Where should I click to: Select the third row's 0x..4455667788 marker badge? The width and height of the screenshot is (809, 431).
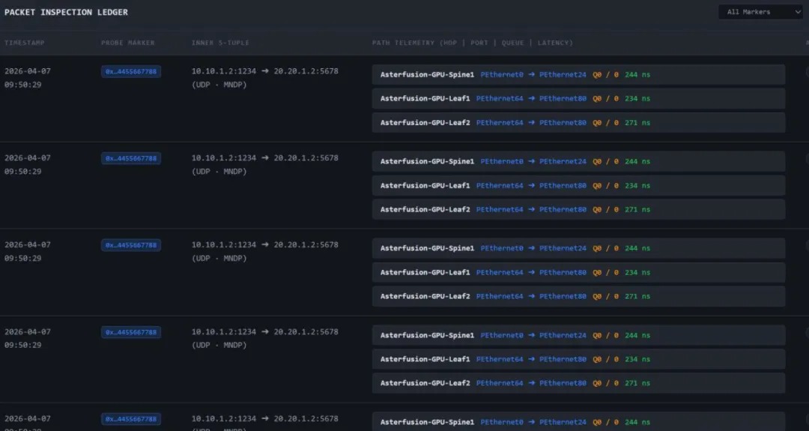[131, 245]
